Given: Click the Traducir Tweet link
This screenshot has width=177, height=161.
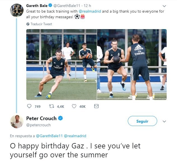Looking at the screenshot, I should pyautogui.click(x=41, y=24).
